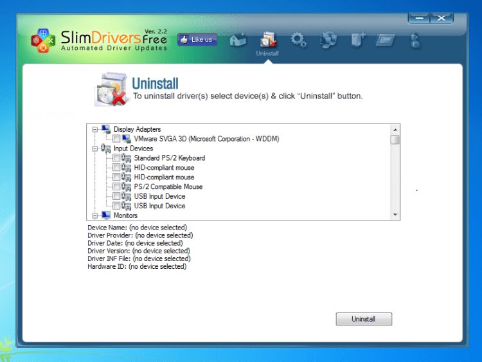Collapse the Input Devices tree node
Screen dimensions: 482x362
(x=95, y=149)
